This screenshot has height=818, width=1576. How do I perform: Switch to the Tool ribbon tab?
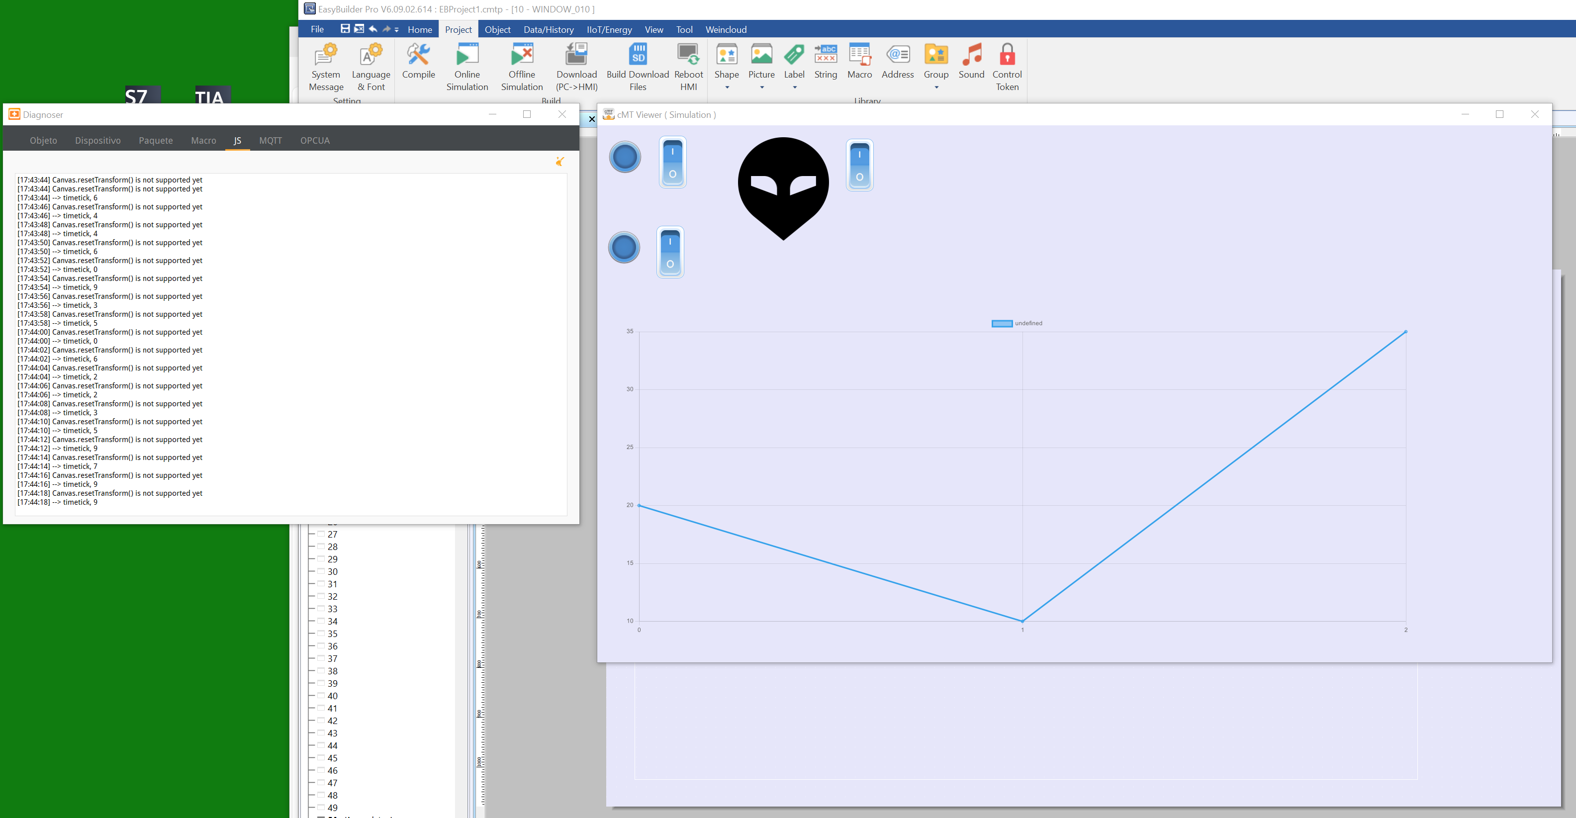coord(684,29)
